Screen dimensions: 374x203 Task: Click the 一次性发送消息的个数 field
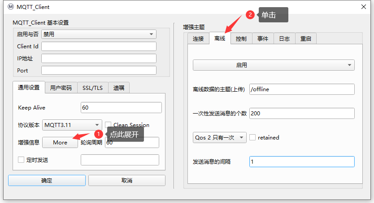[302, 114]
